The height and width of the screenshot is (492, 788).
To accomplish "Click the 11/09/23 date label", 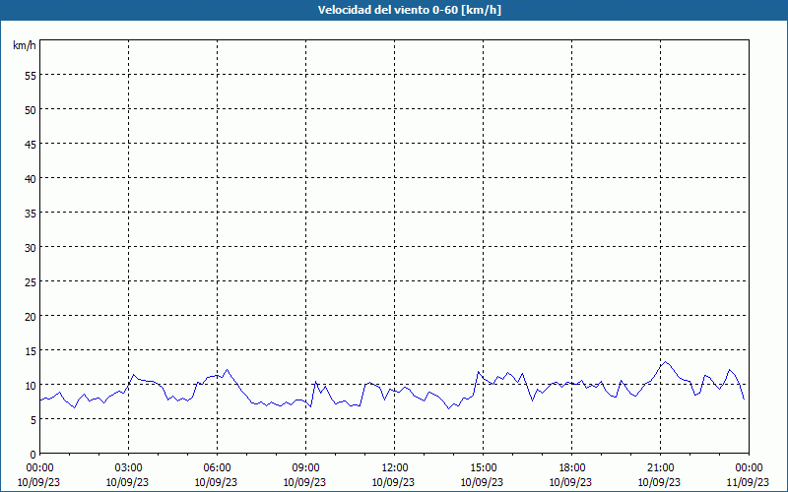I will point(749,482).
